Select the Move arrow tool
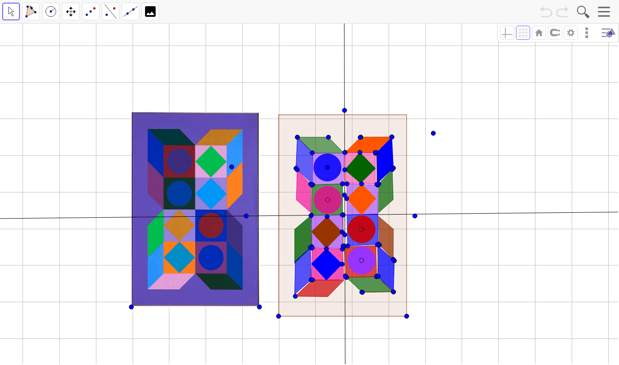The width and height of the screenshot is (619, 365). [x=11, y=12]
